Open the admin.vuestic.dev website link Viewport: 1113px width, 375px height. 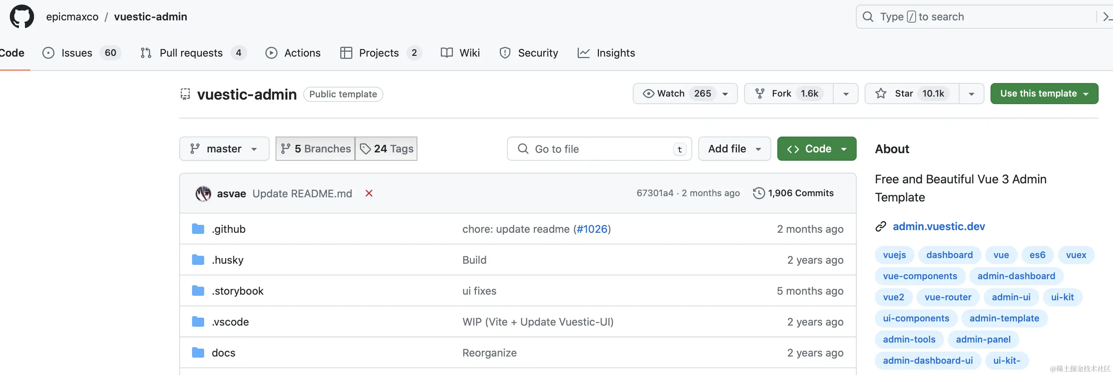point(938,226)
